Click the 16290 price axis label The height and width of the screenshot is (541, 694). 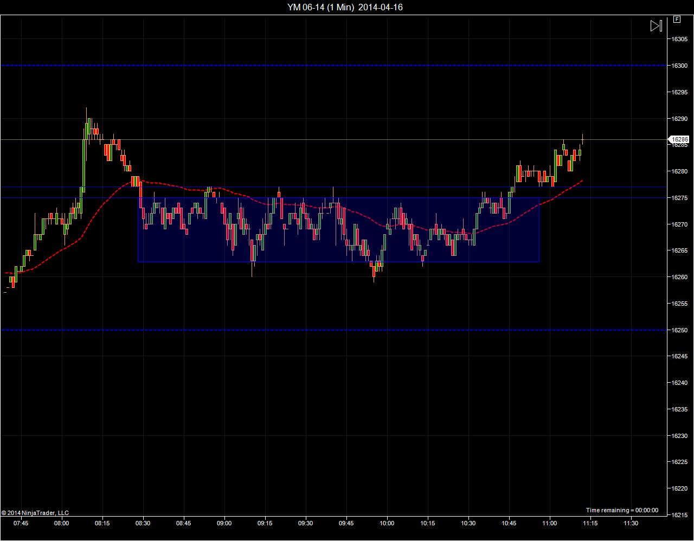click(x=680, y=119)
